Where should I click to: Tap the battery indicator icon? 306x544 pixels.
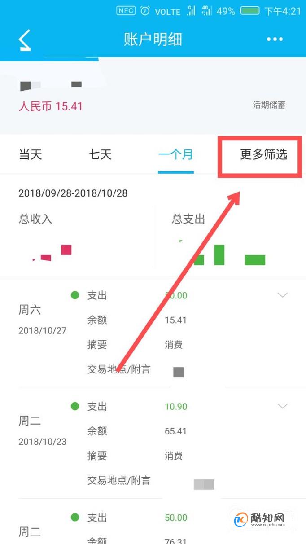tap(249, 11)
